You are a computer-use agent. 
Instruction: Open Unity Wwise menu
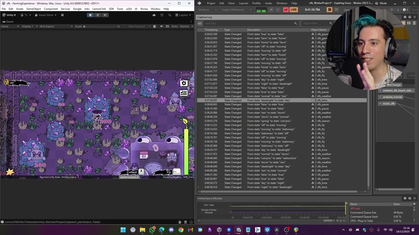(144, 9)
